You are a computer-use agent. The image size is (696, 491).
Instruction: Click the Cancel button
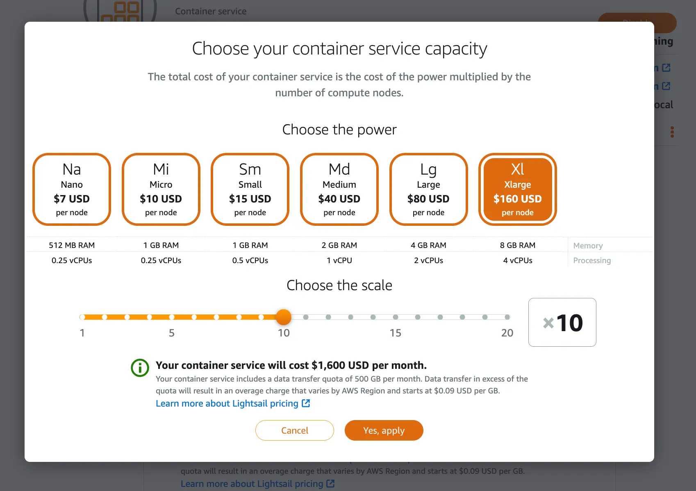[294, 430]
